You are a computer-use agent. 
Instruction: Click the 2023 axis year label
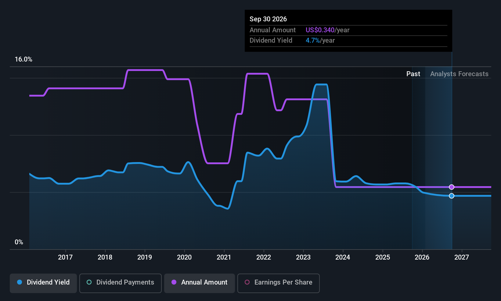pyautogui.click(x=303, y=257)
